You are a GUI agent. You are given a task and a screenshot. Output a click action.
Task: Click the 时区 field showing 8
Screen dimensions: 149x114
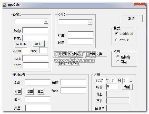pyautogui.click(x=112, y=87)
